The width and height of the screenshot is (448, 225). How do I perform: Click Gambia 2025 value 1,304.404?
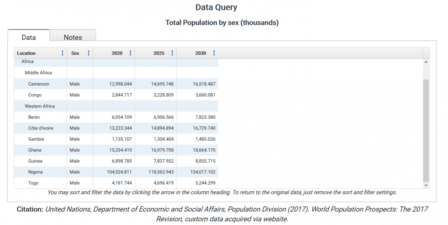click(x=164, y=139)
